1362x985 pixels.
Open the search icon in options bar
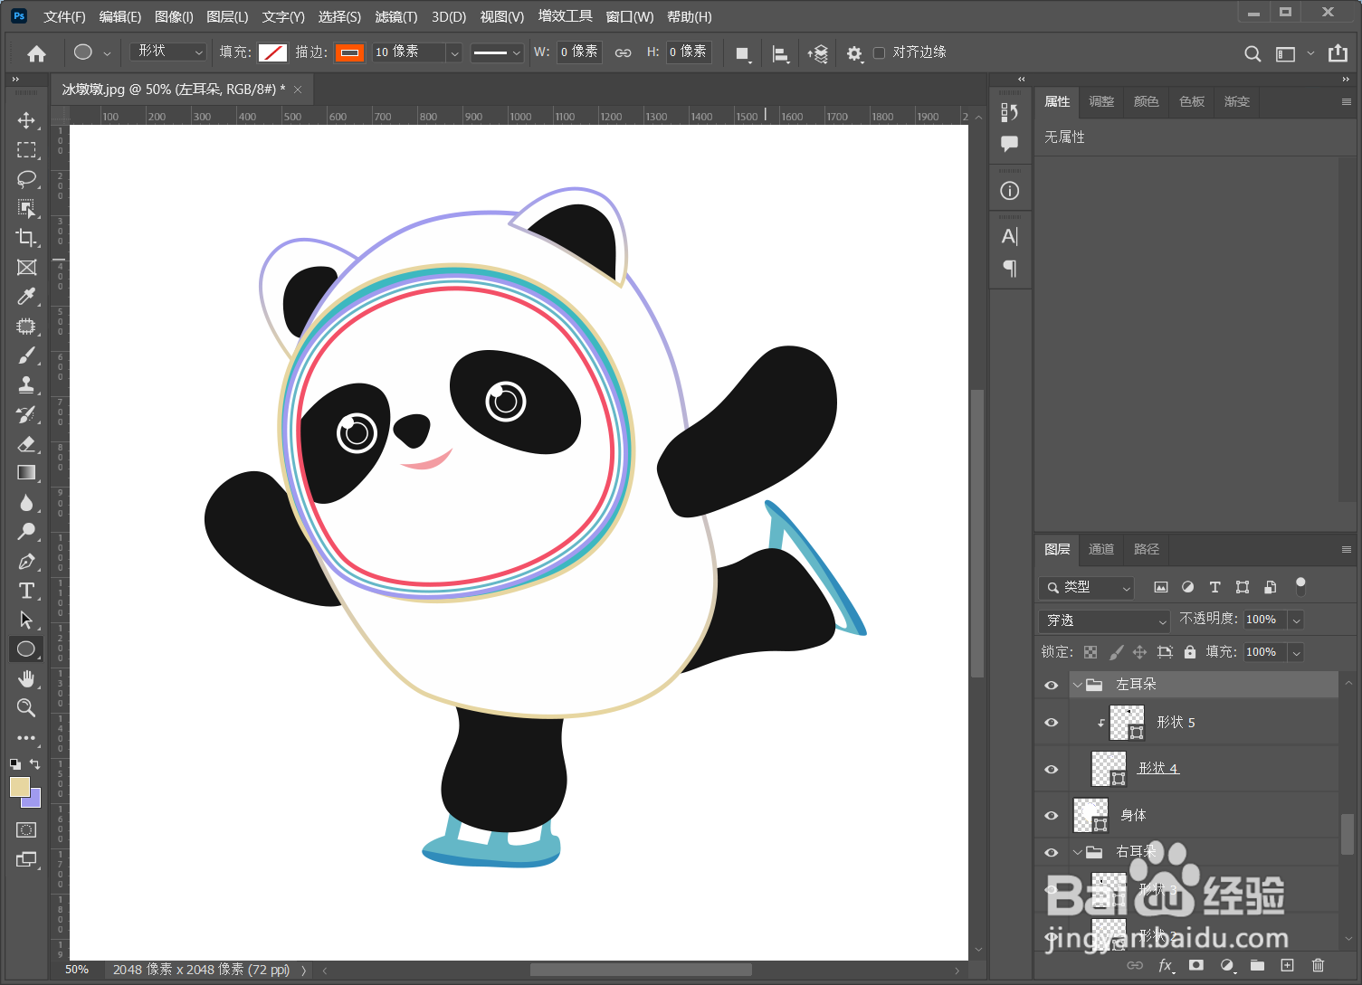(x=1252, y=53)
